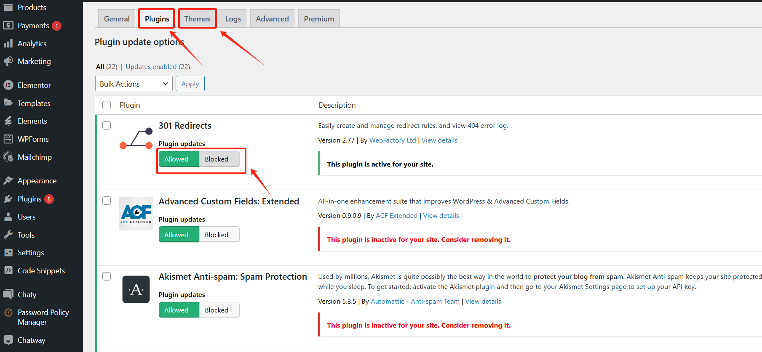Click the 'Akismet Anti-spam: Spam Protection' title
The width and height of the screenshot is (762, 352).
coord(233,277)
